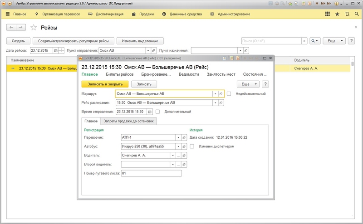Tick the Дополнительный checkbox

157,112
